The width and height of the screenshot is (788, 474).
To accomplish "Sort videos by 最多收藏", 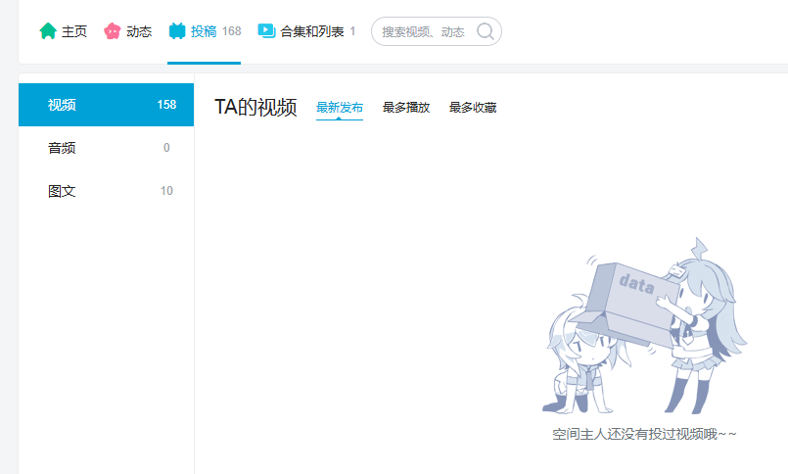I will tap(473, 108).
